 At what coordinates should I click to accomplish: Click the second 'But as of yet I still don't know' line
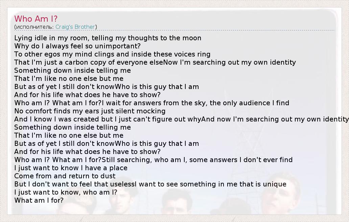coord(107,143)
